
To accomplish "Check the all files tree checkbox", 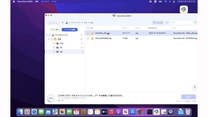I will (x=49, y=35).
